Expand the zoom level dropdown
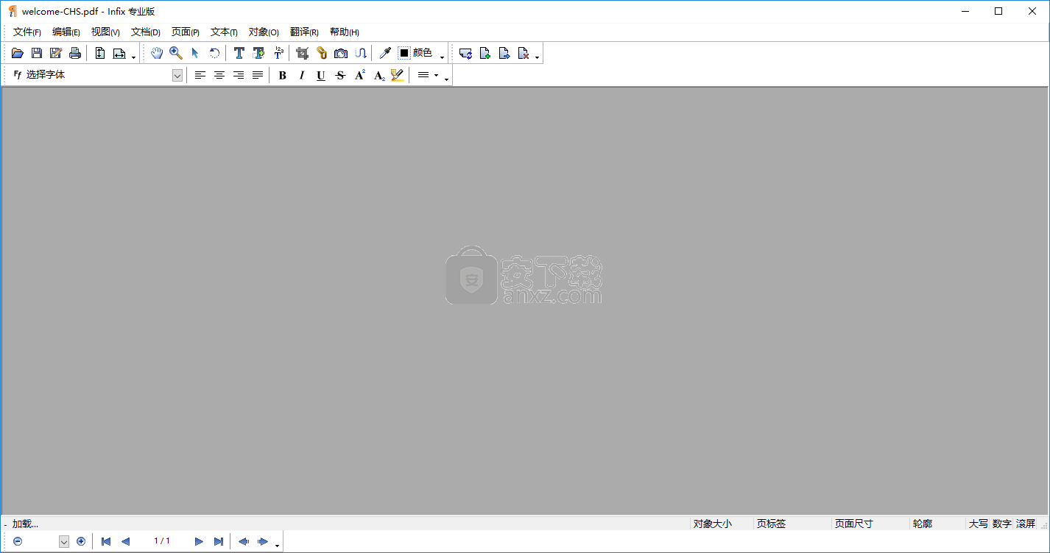The width and height of the screenshot is (1050, 553). click(63, 542)
